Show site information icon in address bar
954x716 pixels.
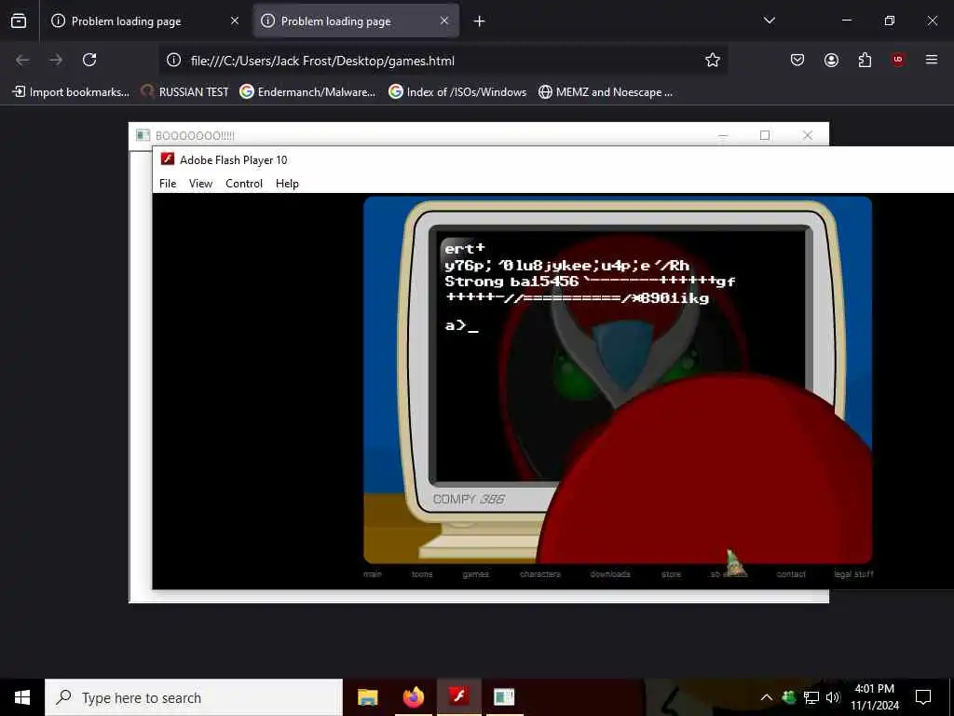[x=174, y=60]
